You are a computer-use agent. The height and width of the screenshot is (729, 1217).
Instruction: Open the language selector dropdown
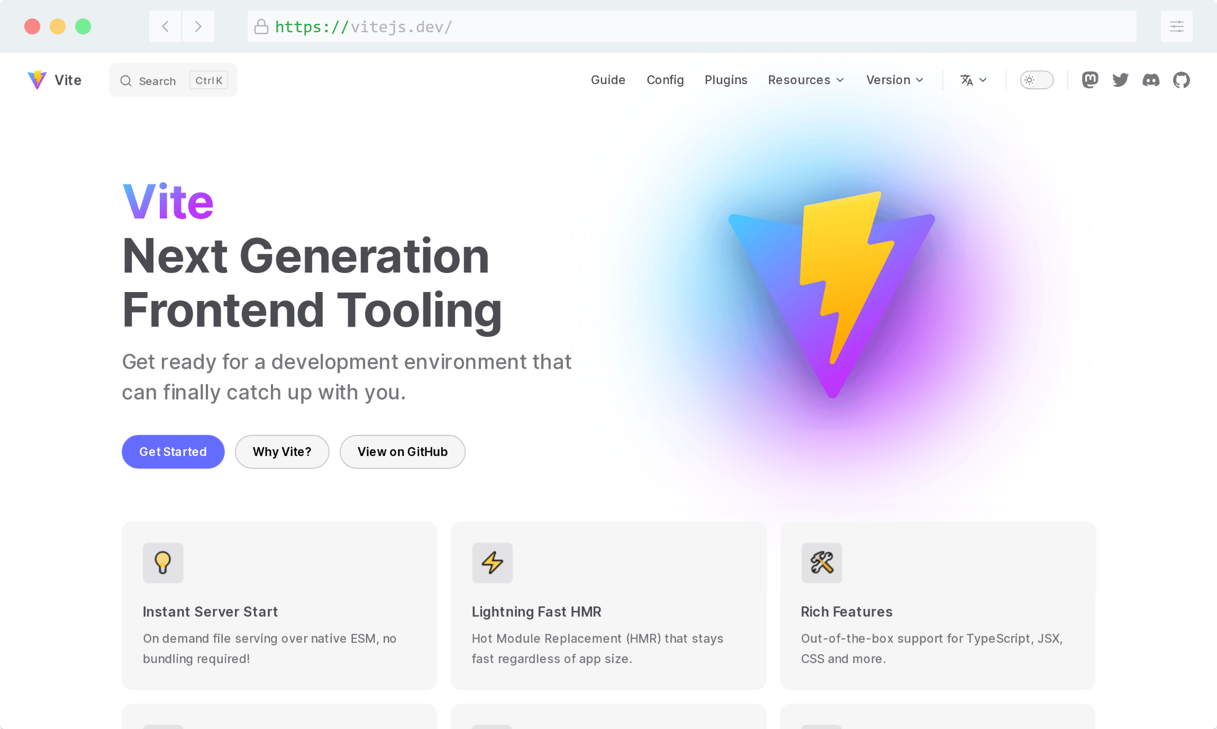tap(973, 80)
